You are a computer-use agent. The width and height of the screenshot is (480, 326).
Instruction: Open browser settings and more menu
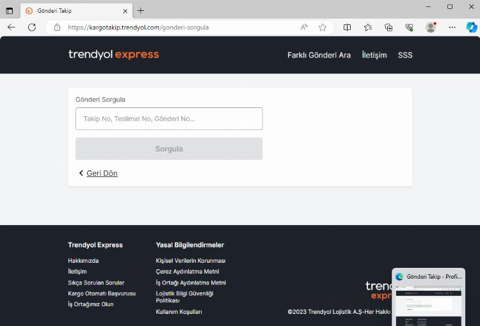coord(452,27)
